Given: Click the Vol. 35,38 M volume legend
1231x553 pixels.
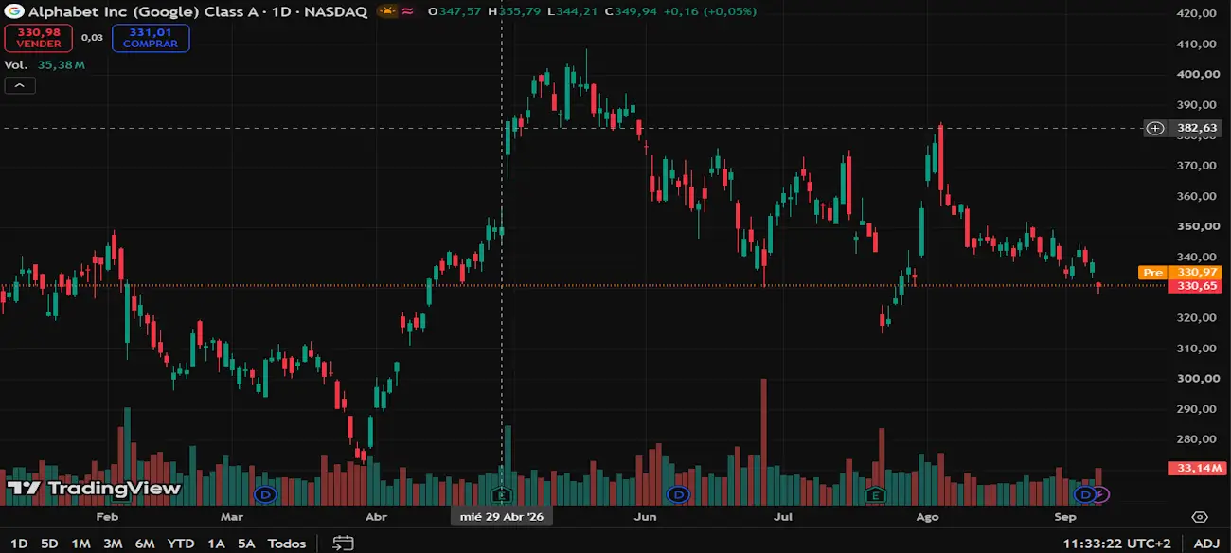Looking at the screenshot, I should point(45,64).
